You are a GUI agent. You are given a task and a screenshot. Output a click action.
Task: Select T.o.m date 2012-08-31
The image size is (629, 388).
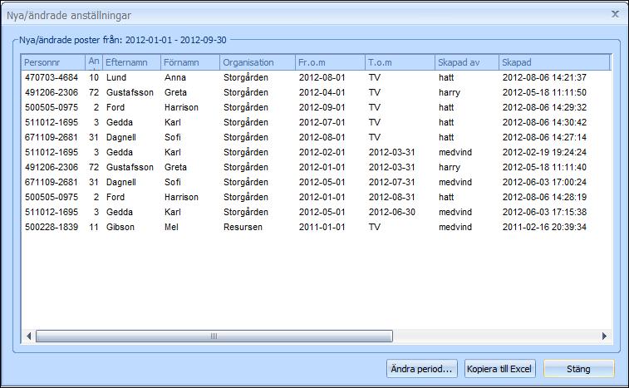tap(391, 197)
